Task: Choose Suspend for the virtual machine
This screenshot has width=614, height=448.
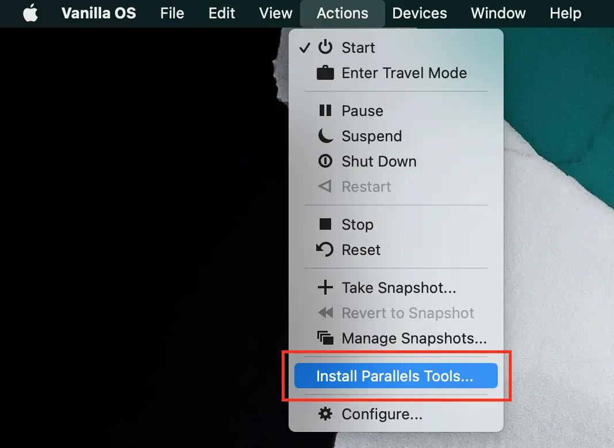Action: click(396, 136)
